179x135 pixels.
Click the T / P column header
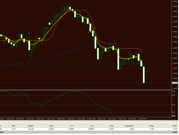(x=91, y=126)
